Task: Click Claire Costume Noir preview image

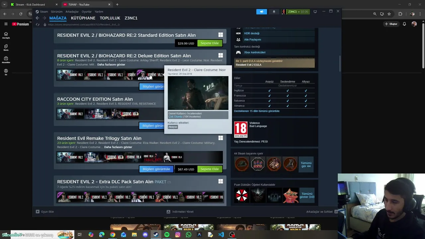Action: [x=198, y=93]
